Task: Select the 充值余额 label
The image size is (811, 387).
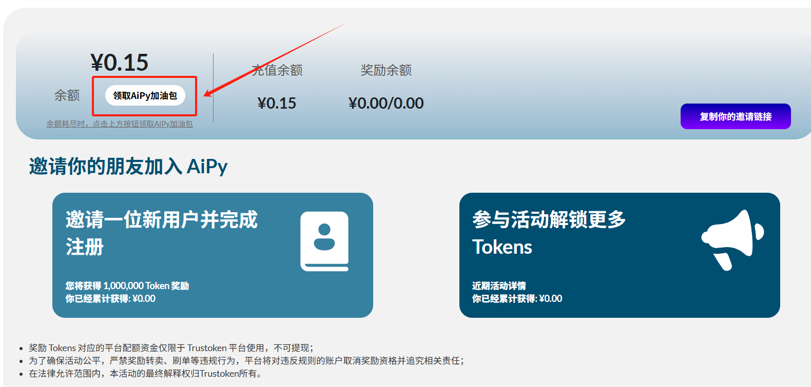Action: click(277, 70)
